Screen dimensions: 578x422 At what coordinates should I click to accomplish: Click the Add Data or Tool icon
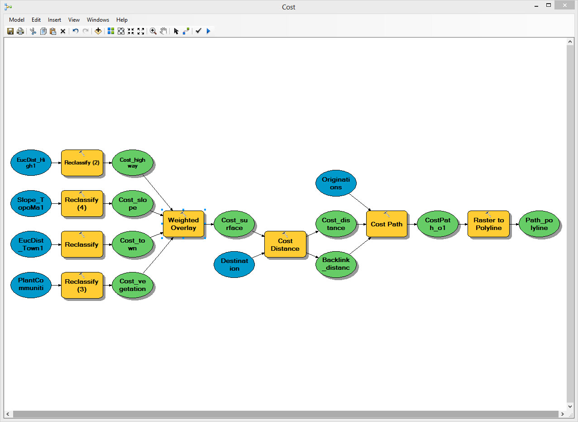pos(98,31)
